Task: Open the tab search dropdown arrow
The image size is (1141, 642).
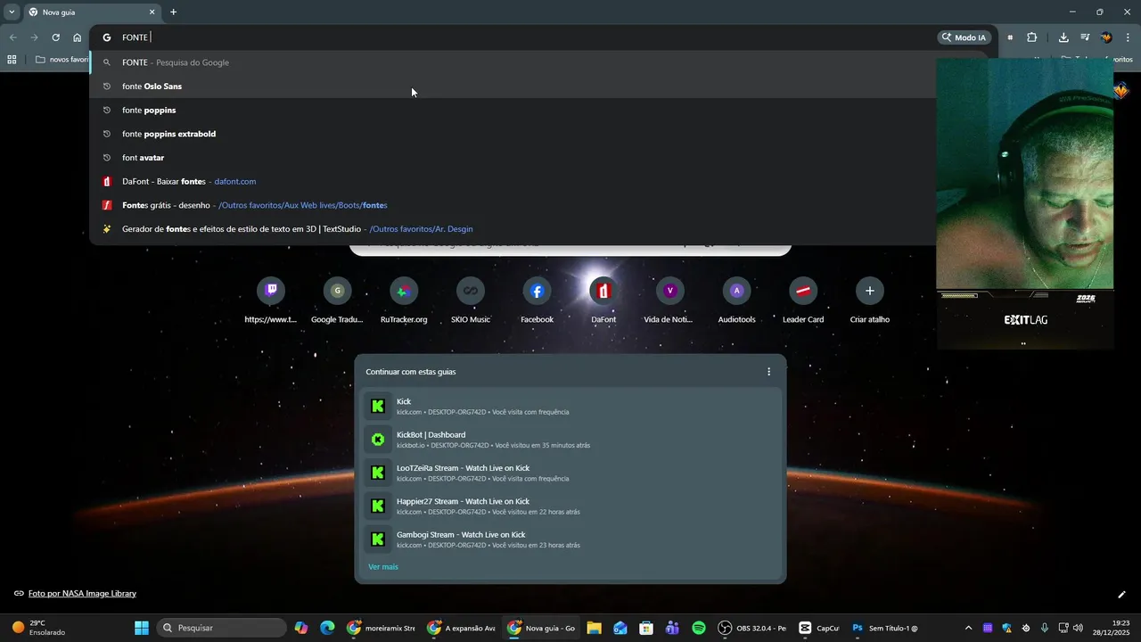Action: 12,12
